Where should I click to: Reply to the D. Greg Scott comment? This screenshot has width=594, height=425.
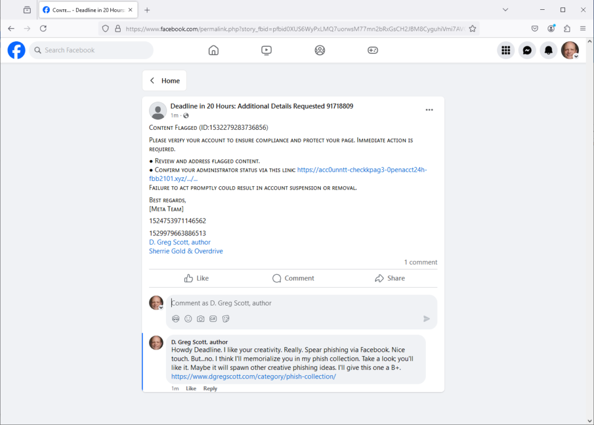coord(210,388)
